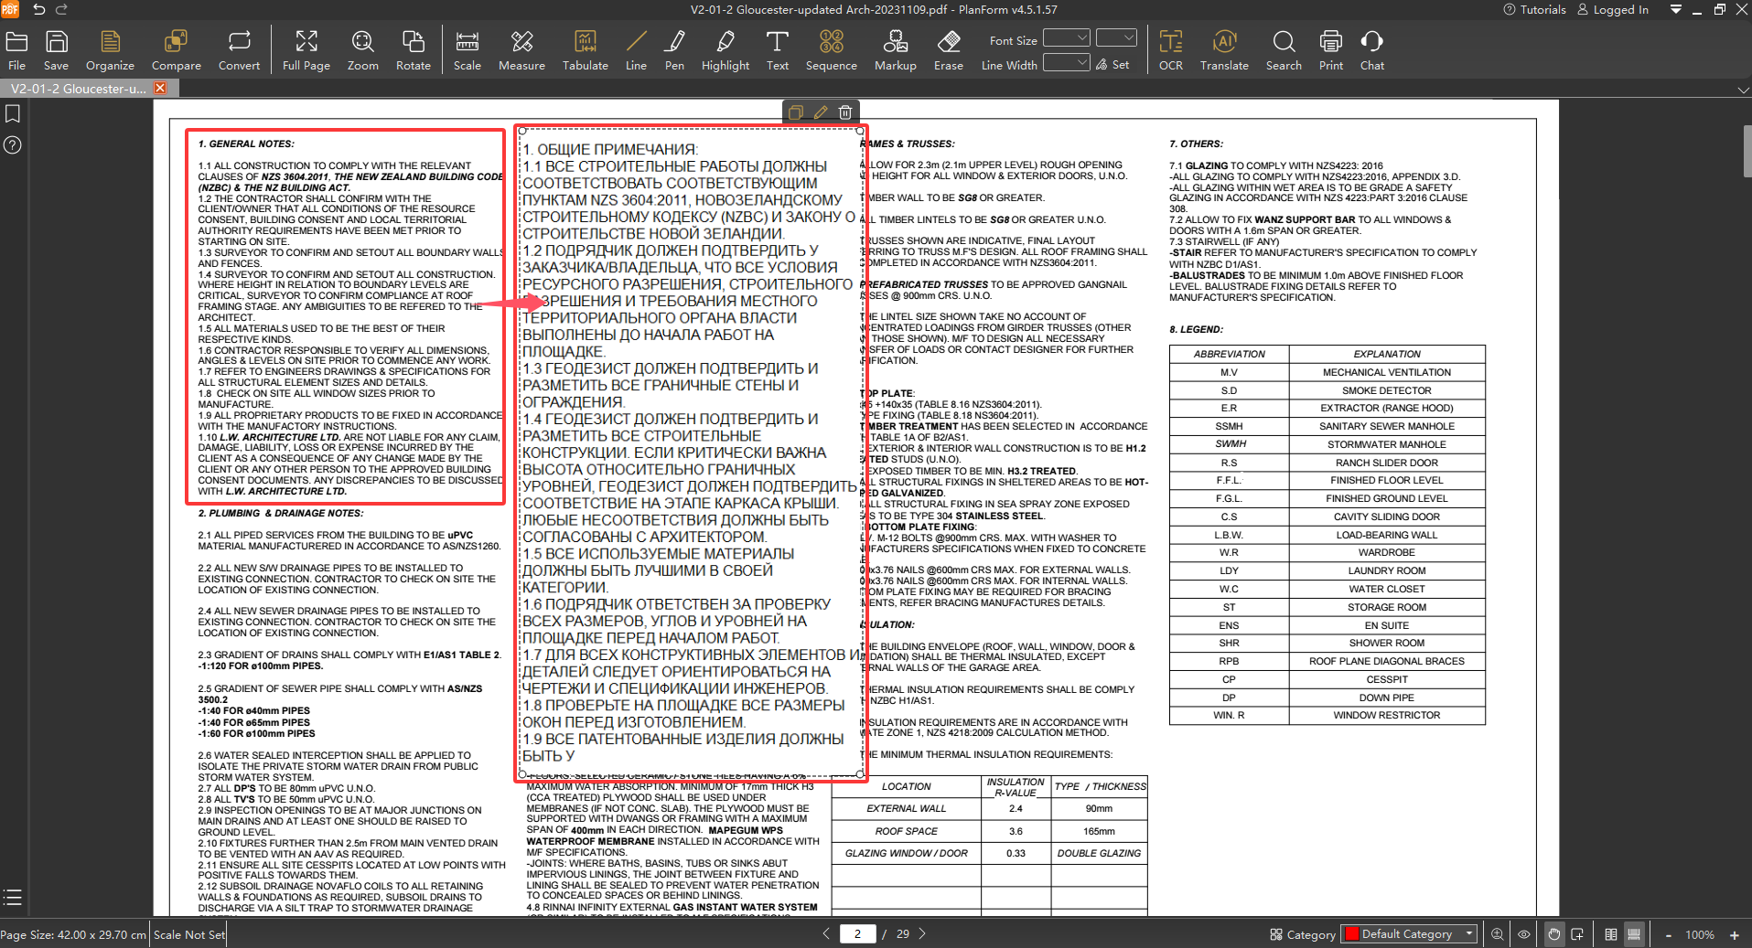
Task: Toggle the eye visibility icon
Action: click(1524, 934)
